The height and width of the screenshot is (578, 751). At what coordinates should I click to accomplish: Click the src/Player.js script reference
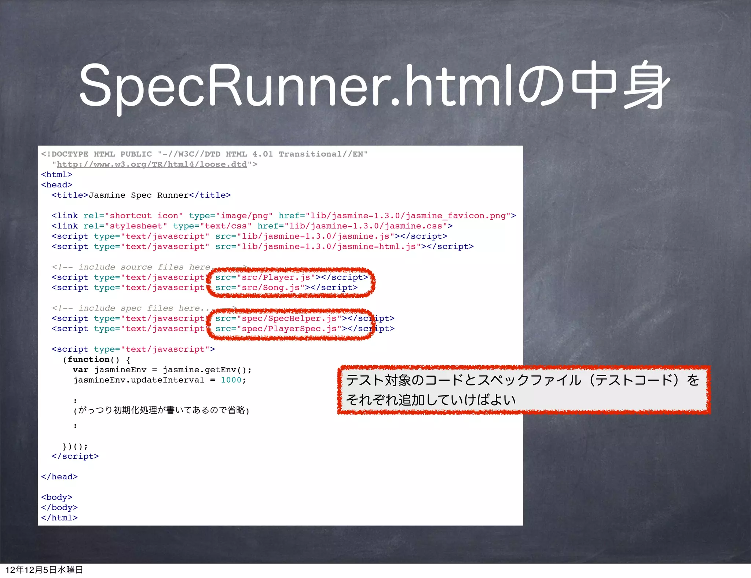coord(292,277)
